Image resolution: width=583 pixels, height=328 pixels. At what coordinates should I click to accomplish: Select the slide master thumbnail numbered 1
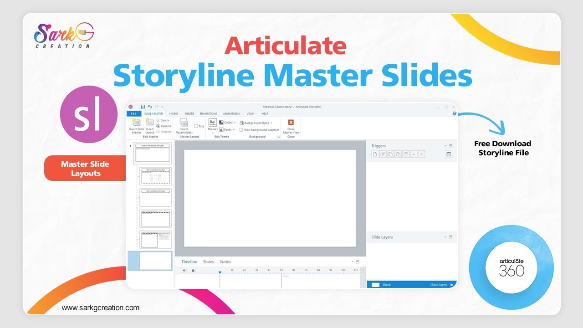(x=152, y=154)
